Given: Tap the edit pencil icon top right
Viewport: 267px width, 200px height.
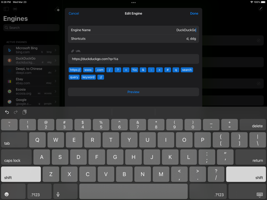Looking at the screenshot, I should pos(260,9).
